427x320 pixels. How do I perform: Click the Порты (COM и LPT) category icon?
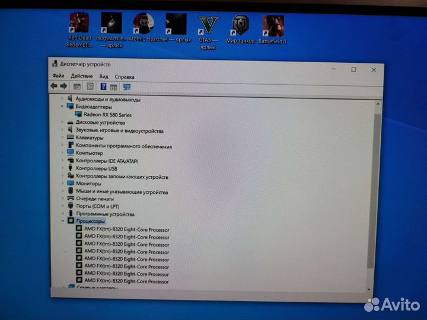71,206
